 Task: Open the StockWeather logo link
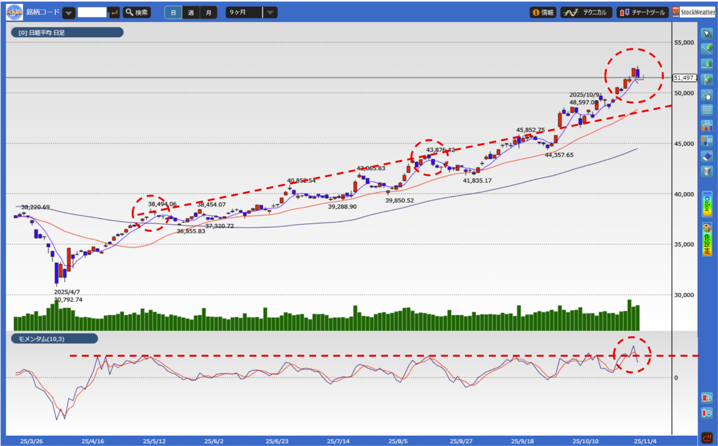pyautogui.click(x=693, y=12)
